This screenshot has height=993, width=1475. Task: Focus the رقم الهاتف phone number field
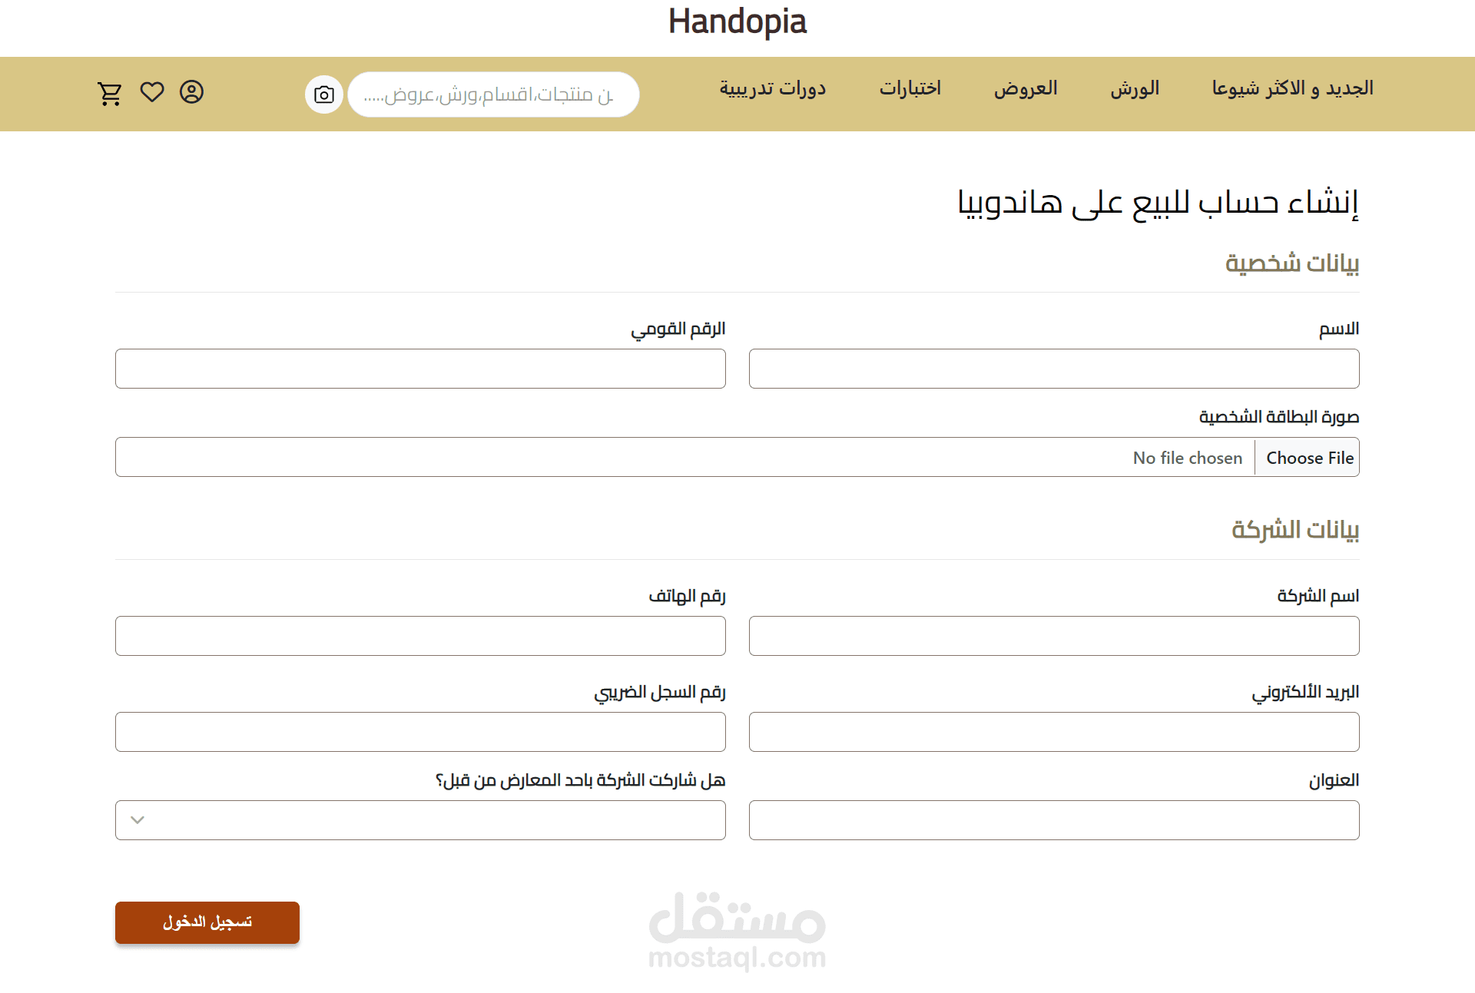coord(420,636)
